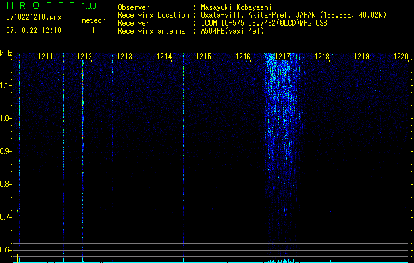Click the 1212 time axis label

click(x=84, y=57)
